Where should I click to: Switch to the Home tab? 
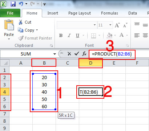click(x=32, y=13)
